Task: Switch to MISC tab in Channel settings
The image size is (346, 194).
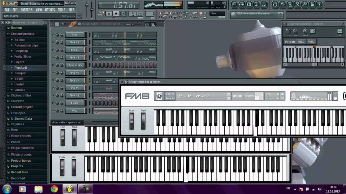Action: pyautogui.click(x=301, y=42)
